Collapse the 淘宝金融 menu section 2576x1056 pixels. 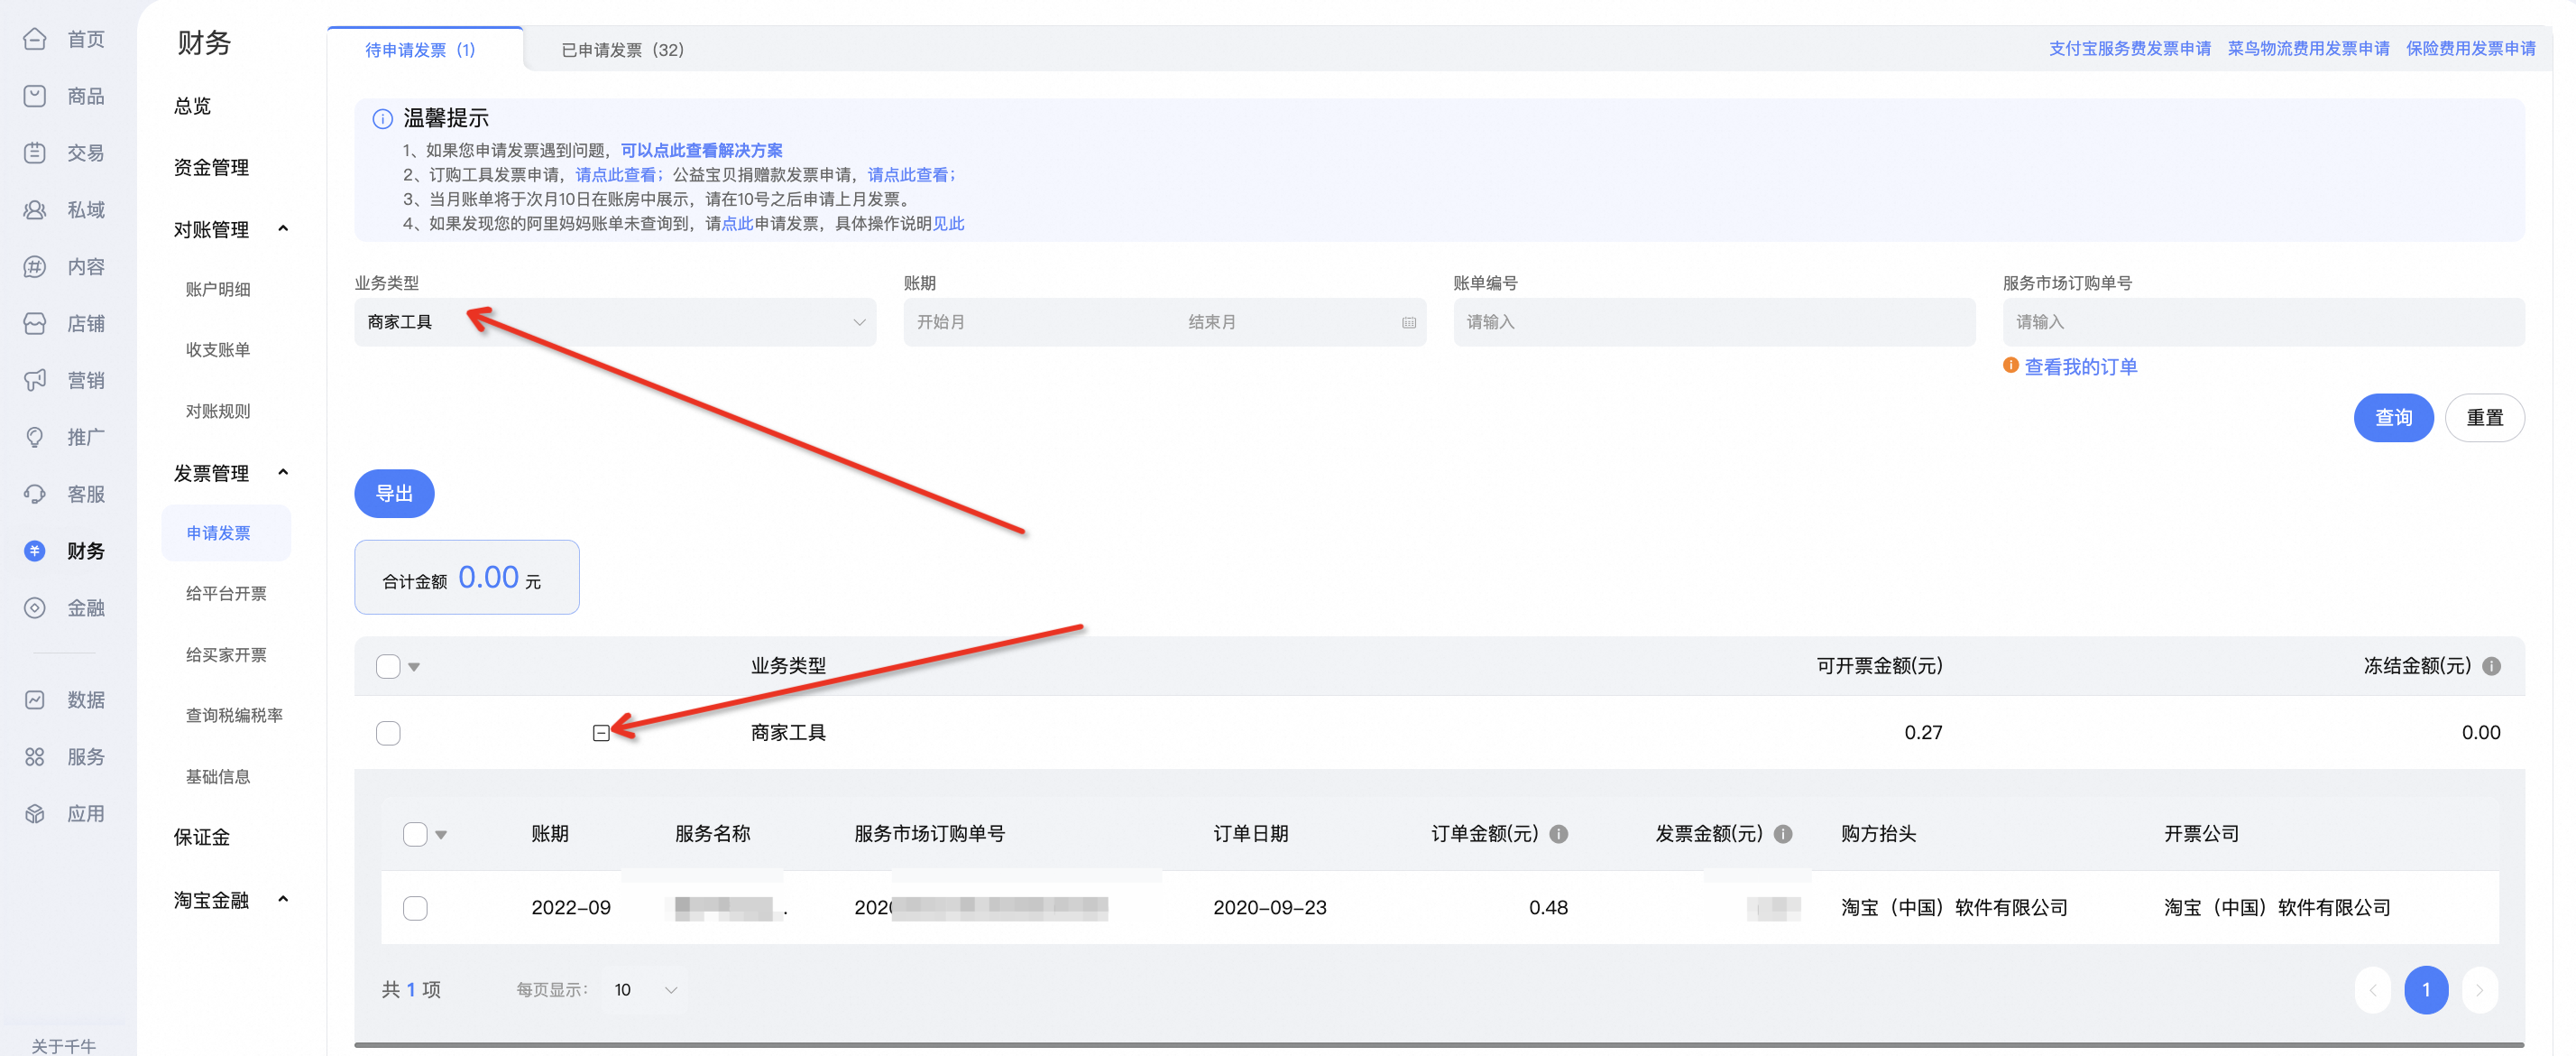283,900
